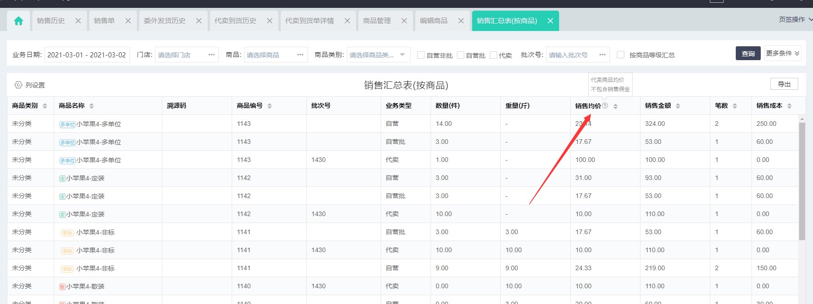Sort by 商品类别 column arrows
Viewport: 813px width, 304px height.
pos(45,106)
